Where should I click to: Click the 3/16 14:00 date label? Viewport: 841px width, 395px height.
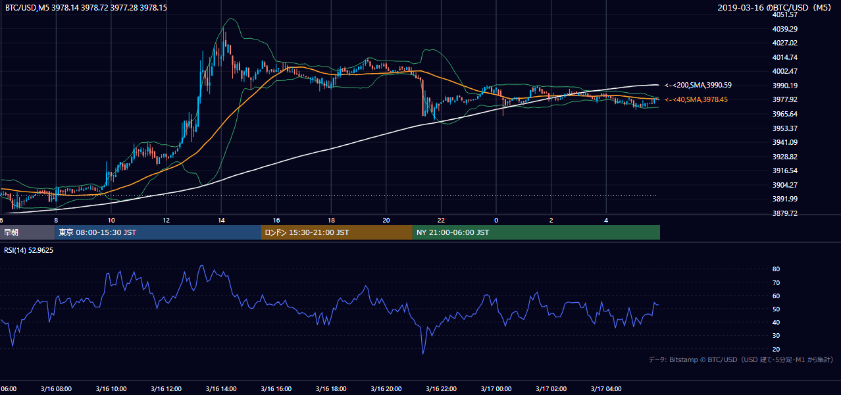click(x=222, y=389)
